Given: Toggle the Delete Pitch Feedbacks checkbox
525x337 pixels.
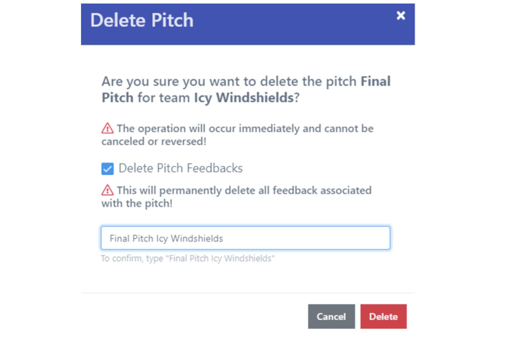Looking at the screenshot, I should pyautogui.click(x=107, y=169).
